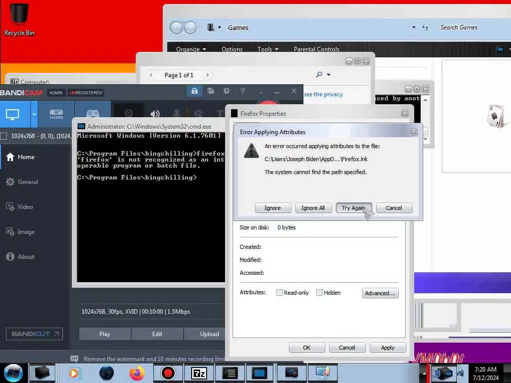Open Bandicam scheduled recording clock icon
Screen dimensions: 511x383
pyautogui.click(x=227, y=91)
